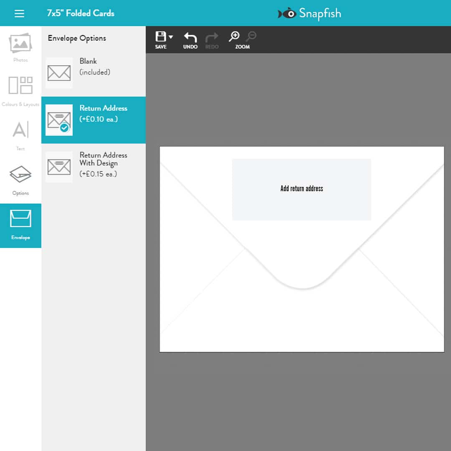Zoom in using the magnifier plus icon

click(x=235, y=37)
